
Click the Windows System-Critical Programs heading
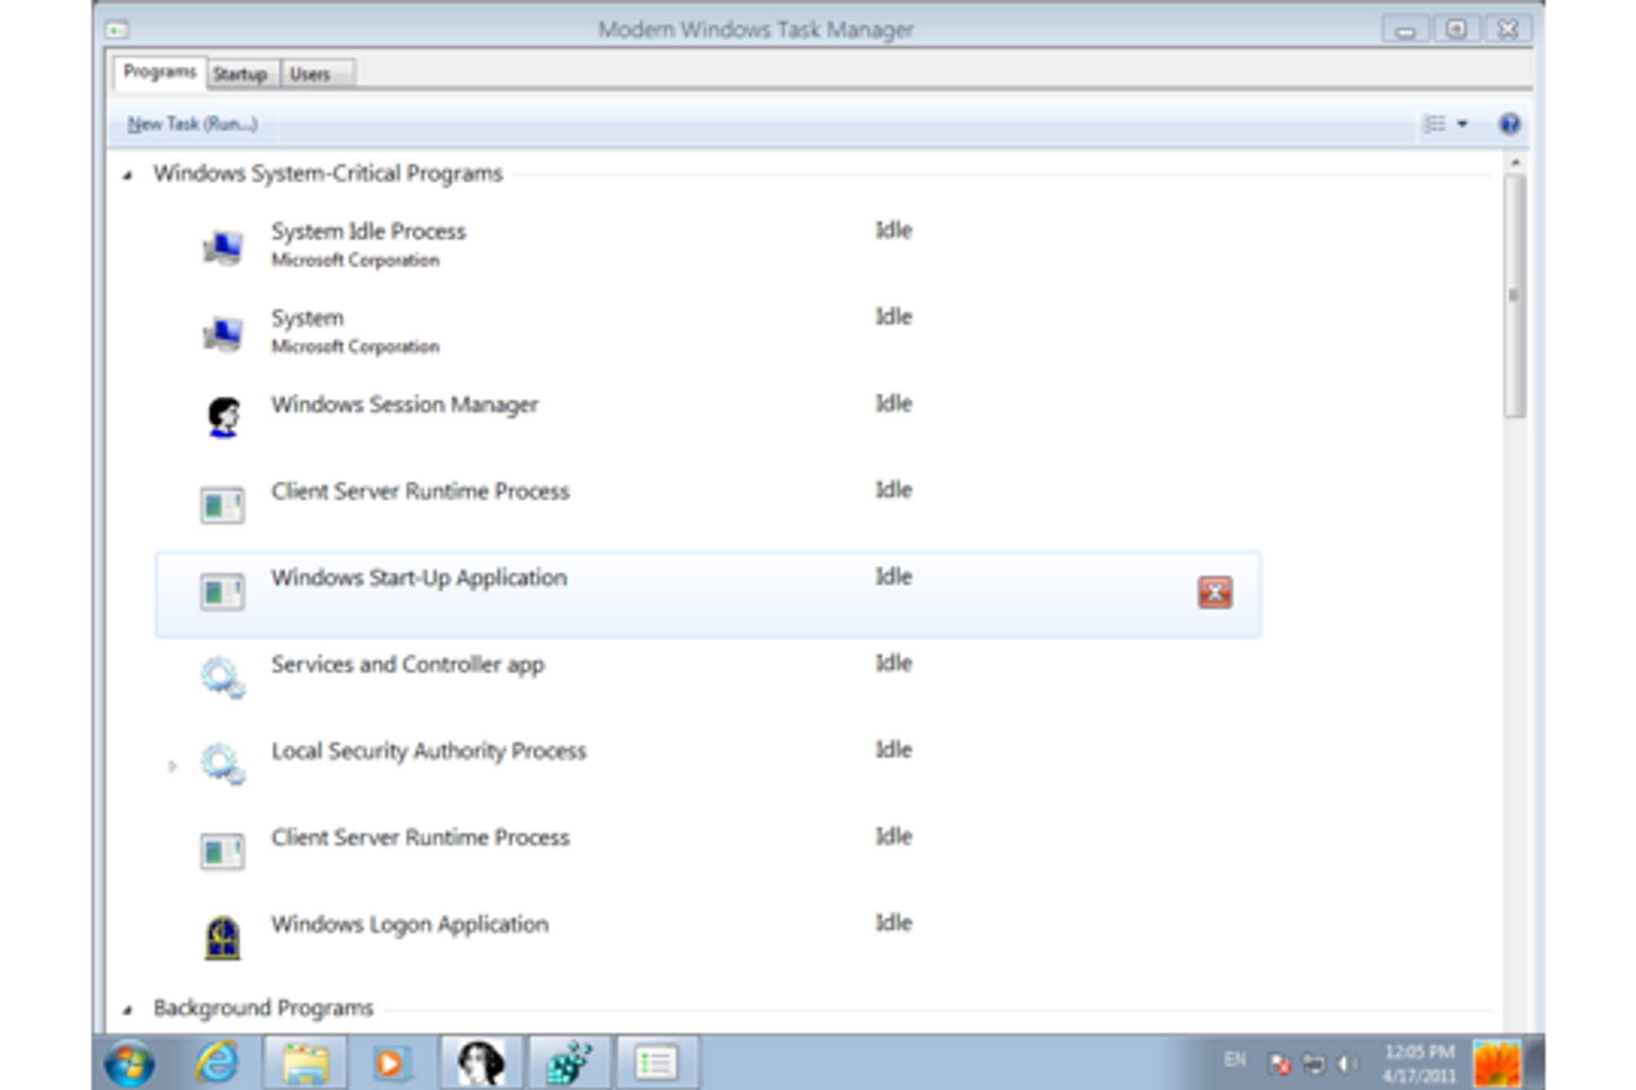pos(328,173)
